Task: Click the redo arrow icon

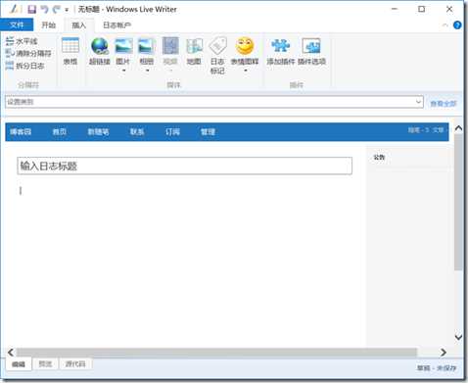Action: (x=56, y=9)
